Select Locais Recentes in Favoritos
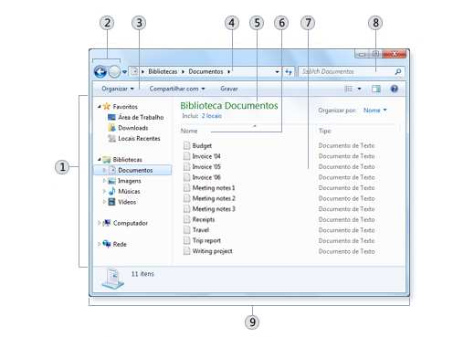 139,139
